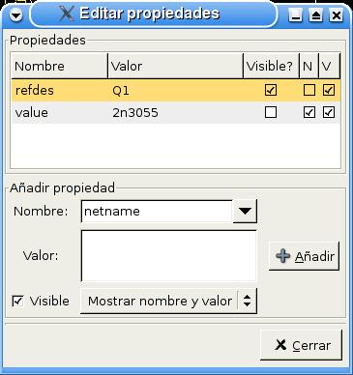Click the Visible? column header
This screenshot has width=353, height=375.
pyautogui.click(x=271, y=66)
